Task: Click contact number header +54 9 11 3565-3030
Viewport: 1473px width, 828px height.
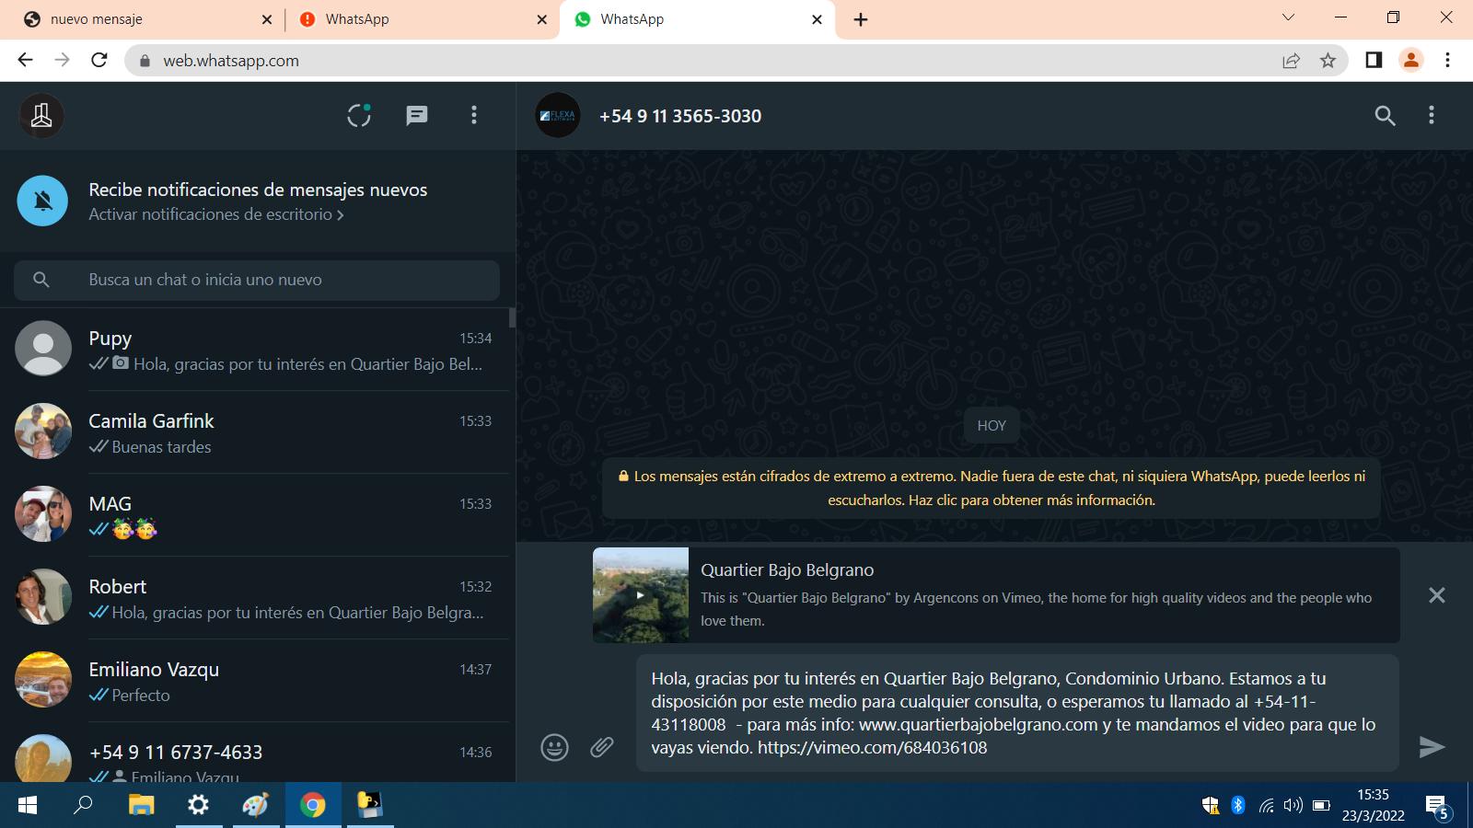Action: tap(680, 116)
